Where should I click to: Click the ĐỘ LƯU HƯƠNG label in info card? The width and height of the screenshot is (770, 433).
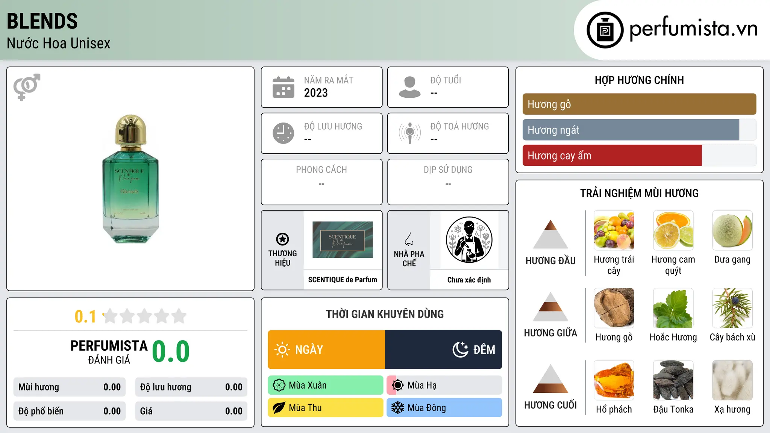pos(333,126)
